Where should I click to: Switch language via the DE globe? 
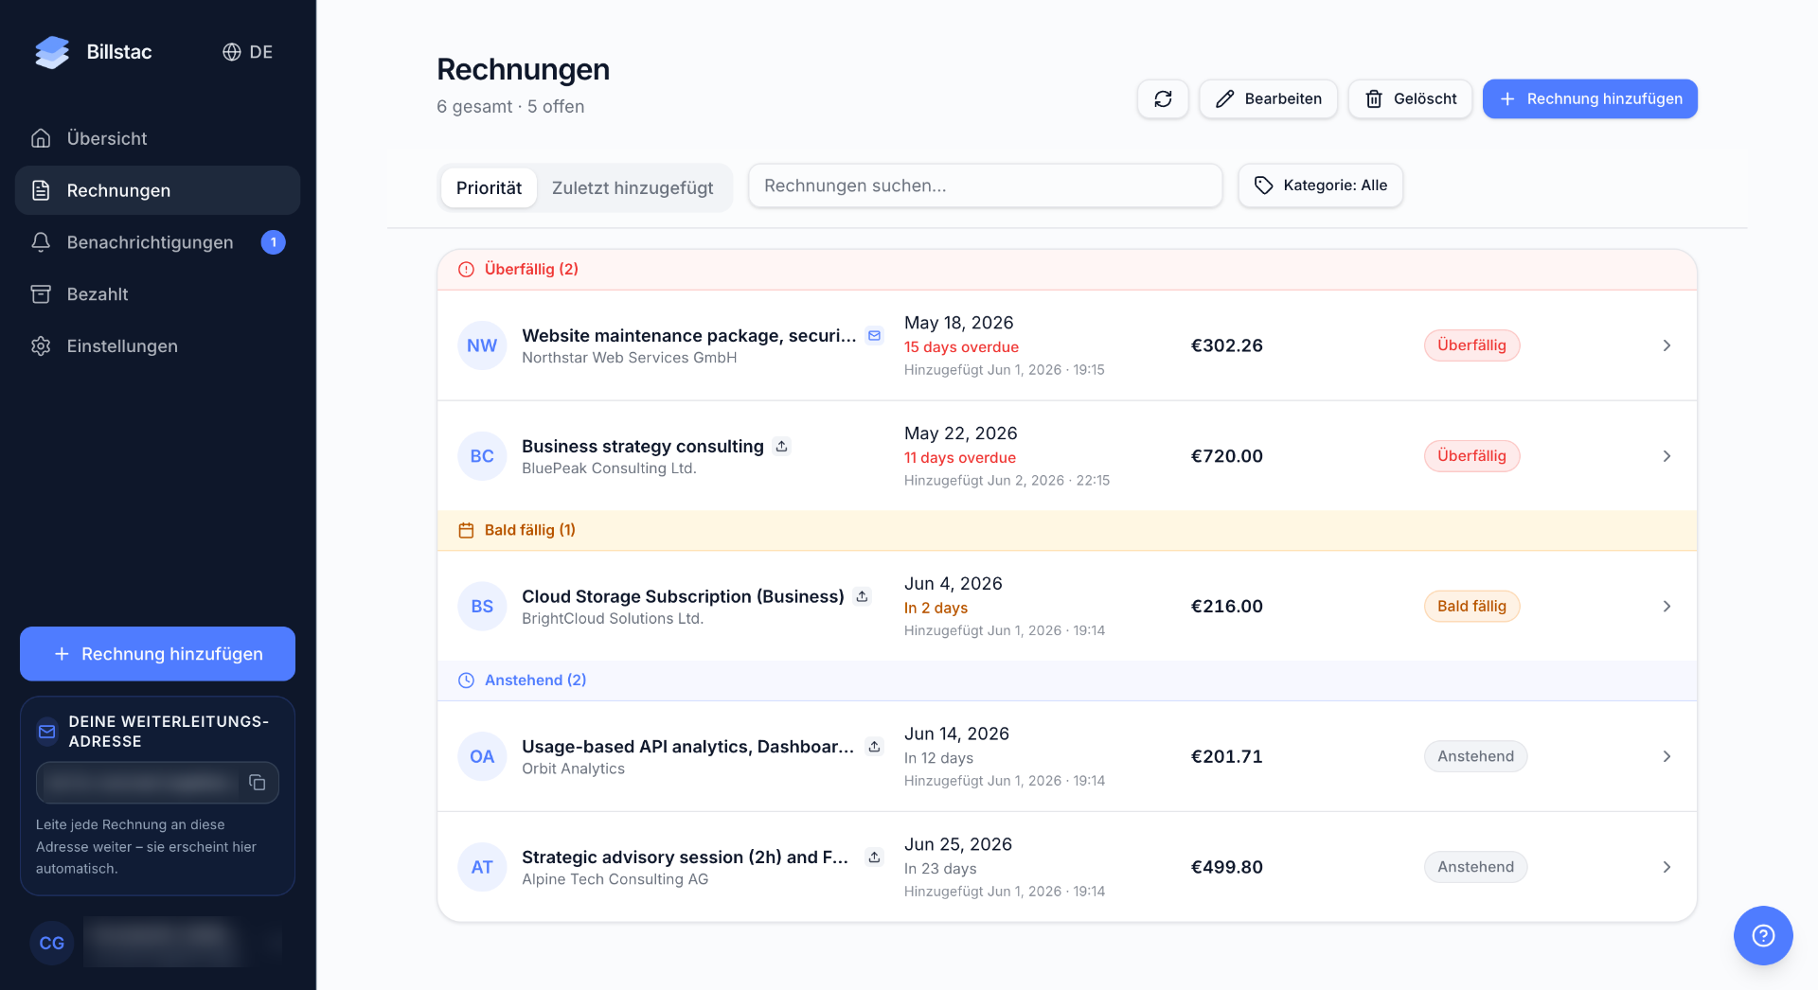(x=247, y=52)
